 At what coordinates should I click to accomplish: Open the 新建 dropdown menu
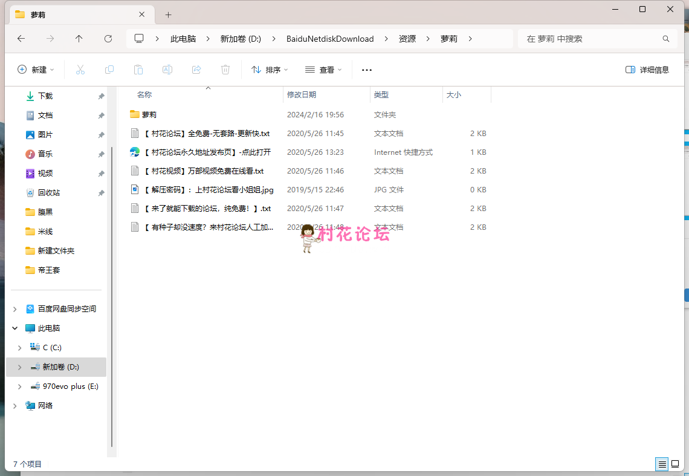pyautogui.click(x=36, y=70)
